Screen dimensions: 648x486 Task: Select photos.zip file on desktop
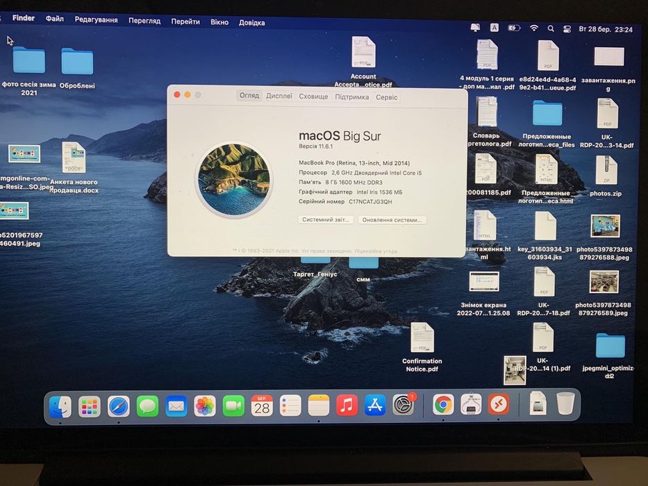(x=606, y=170)
